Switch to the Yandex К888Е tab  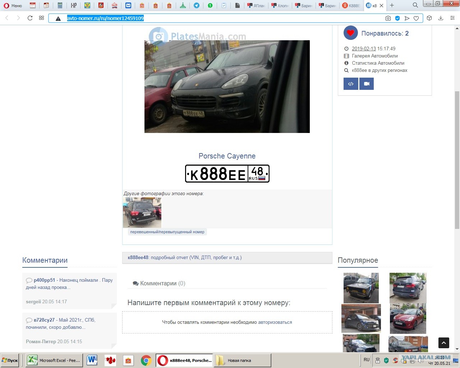[351, 5]
